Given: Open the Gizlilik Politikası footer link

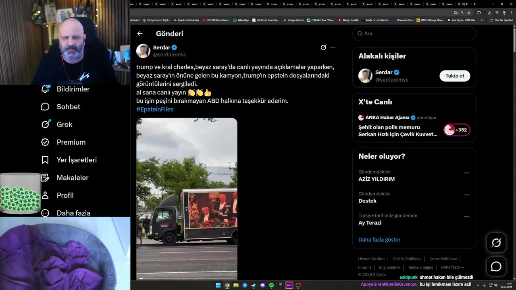Looking at the screenshot, I should 407,259.
